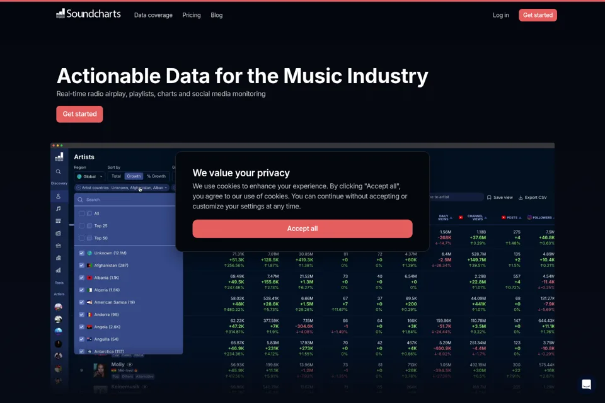Open Molly's artist thumbnail
The width and height of the screenshot is (605, 403).
tap(100, 371)
